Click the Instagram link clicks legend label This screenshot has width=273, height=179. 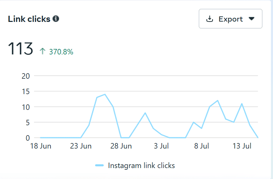[141, 166]
